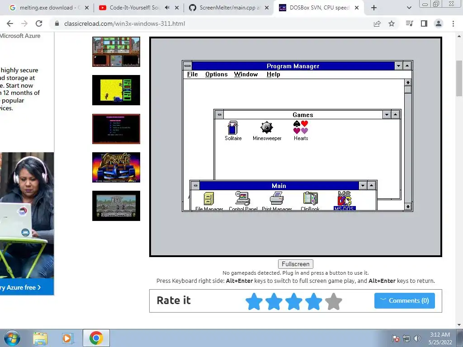Open the media controls icon

409,23
